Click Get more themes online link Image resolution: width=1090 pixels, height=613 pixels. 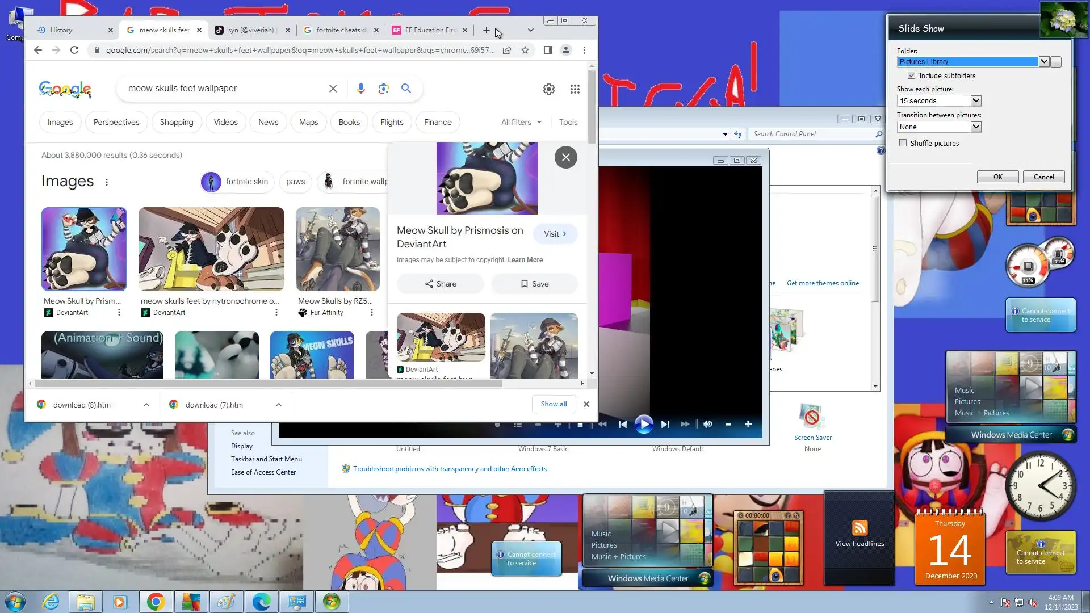click(822, 283)
